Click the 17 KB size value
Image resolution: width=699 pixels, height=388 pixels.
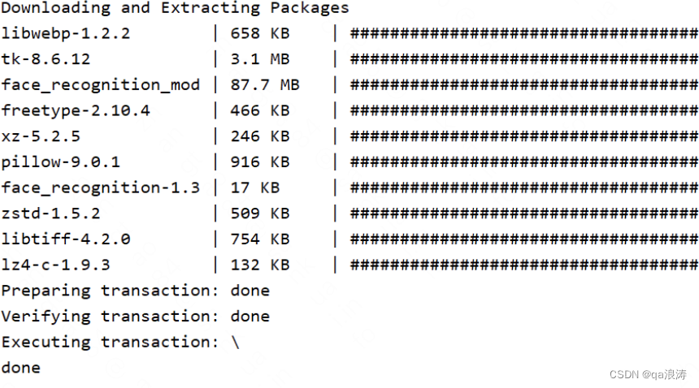click(x=254, y=188)
